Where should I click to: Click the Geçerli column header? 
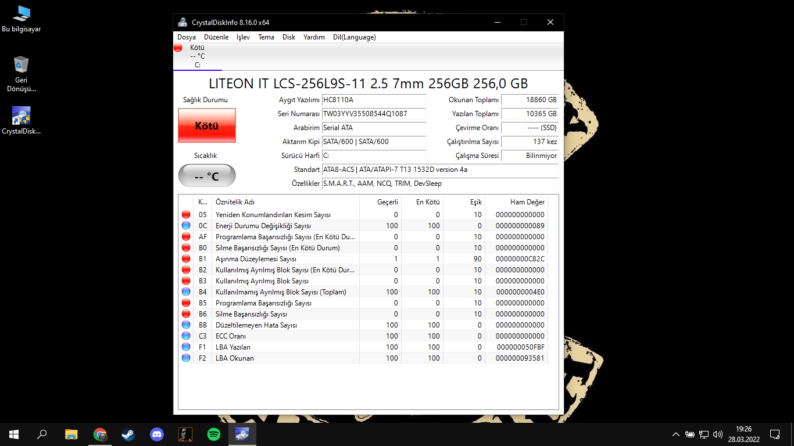pyautogui.click(x=380, y=202)
